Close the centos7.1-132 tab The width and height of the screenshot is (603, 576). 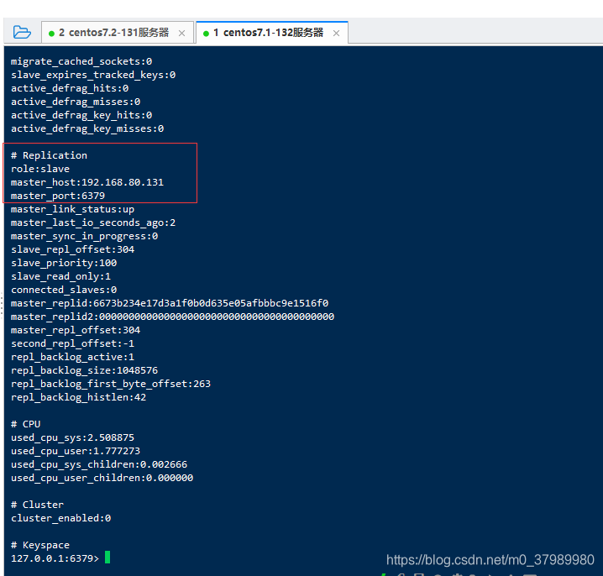tap(337, 34)
